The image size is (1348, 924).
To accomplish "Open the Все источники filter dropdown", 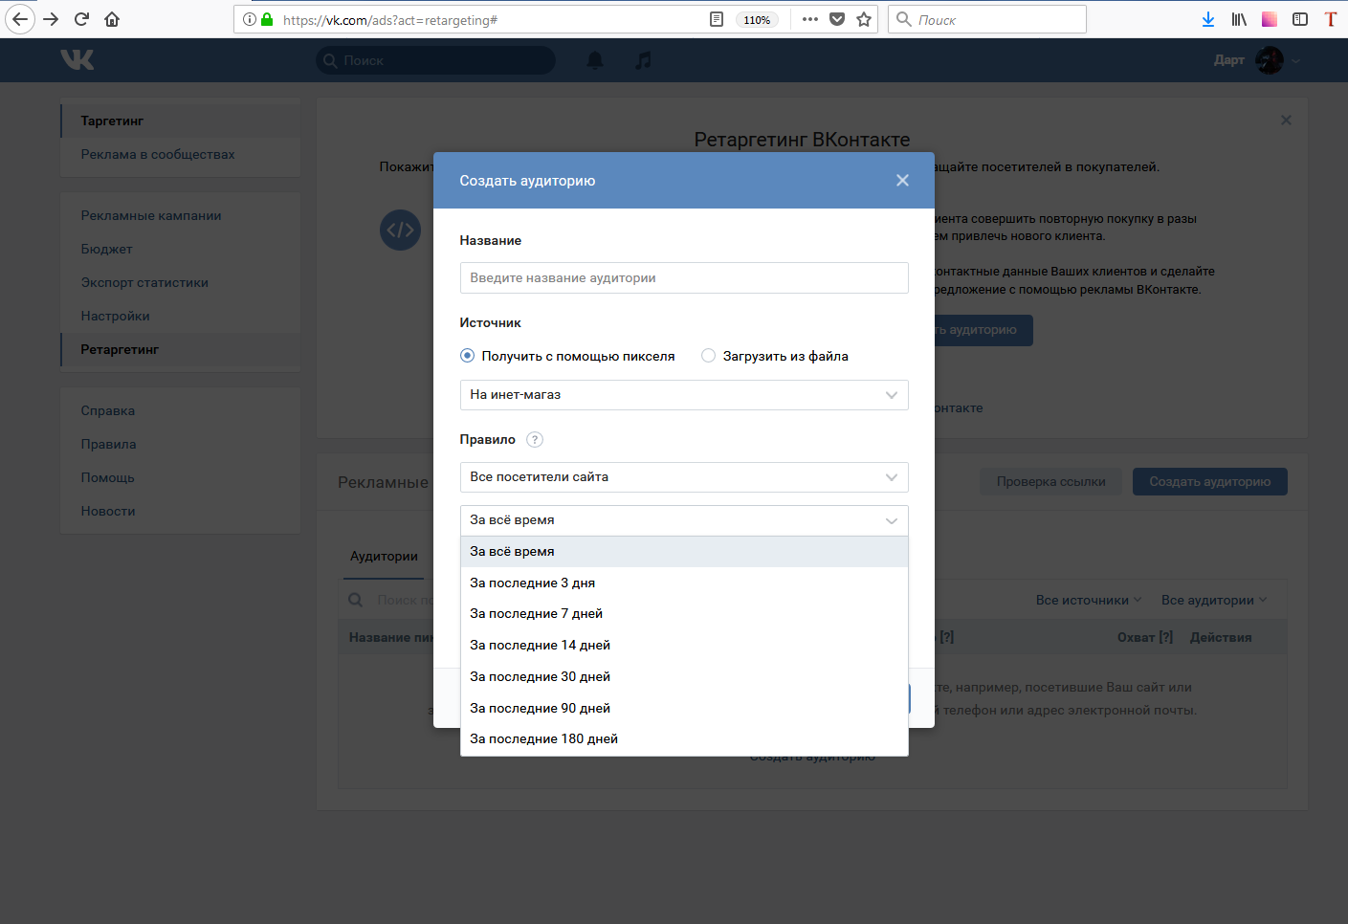I will click(x=1089, y=601).
